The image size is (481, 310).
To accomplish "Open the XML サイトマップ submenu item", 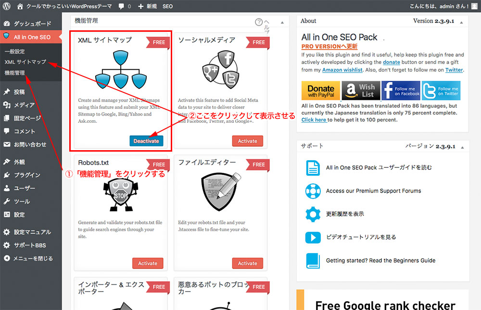I will pyautogui.click(x=25, y=62).
